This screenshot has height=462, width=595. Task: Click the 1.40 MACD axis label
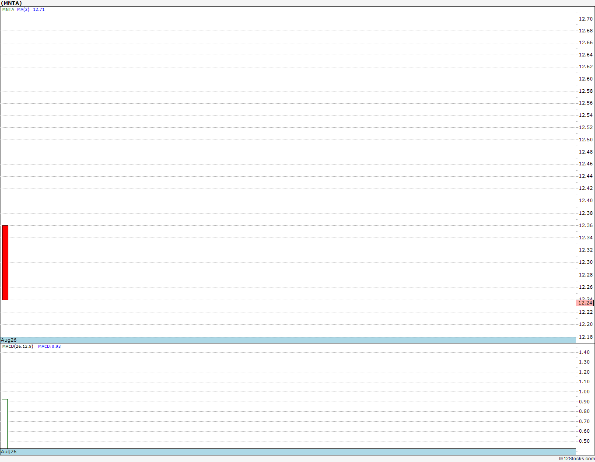point(584,352)
